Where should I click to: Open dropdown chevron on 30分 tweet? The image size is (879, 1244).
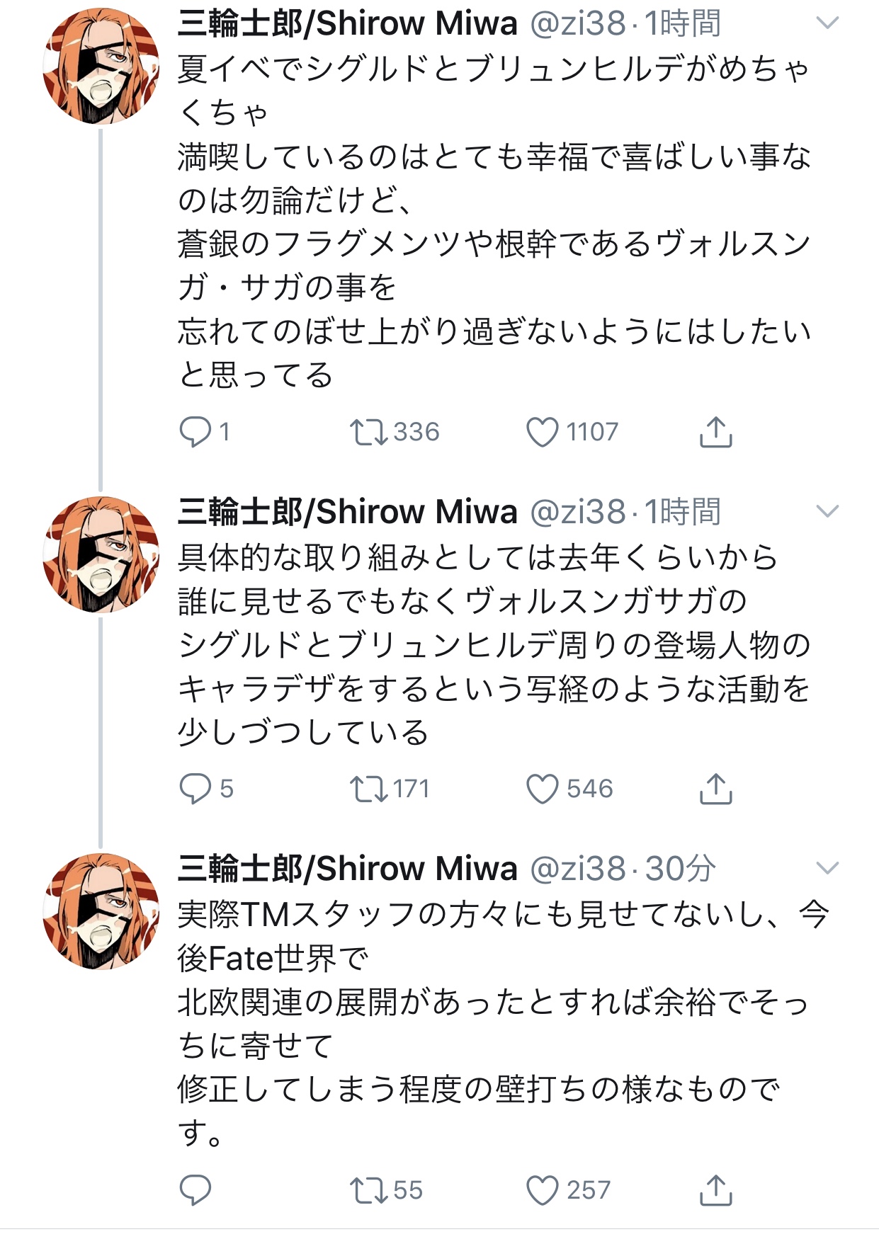pos(827,868)
